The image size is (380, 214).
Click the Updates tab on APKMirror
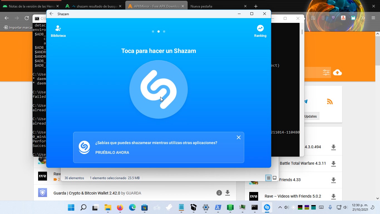pyautogui.click(x=310, y=116)
